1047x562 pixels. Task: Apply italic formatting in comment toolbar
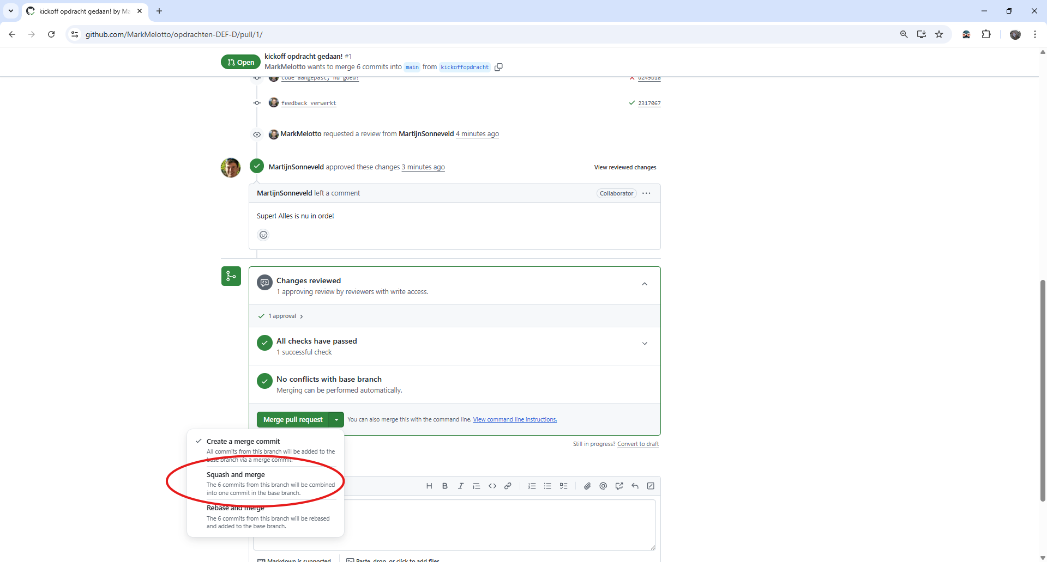tap(461, 486)
